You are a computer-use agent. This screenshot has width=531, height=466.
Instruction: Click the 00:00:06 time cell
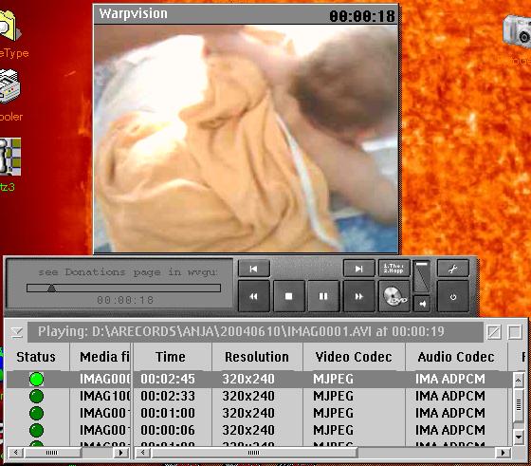[x=168, y=430]
